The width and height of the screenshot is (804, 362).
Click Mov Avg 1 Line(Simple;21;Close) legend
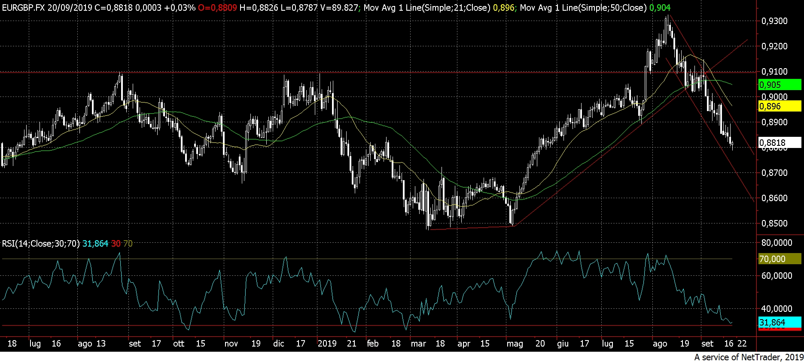click(427, 8)
